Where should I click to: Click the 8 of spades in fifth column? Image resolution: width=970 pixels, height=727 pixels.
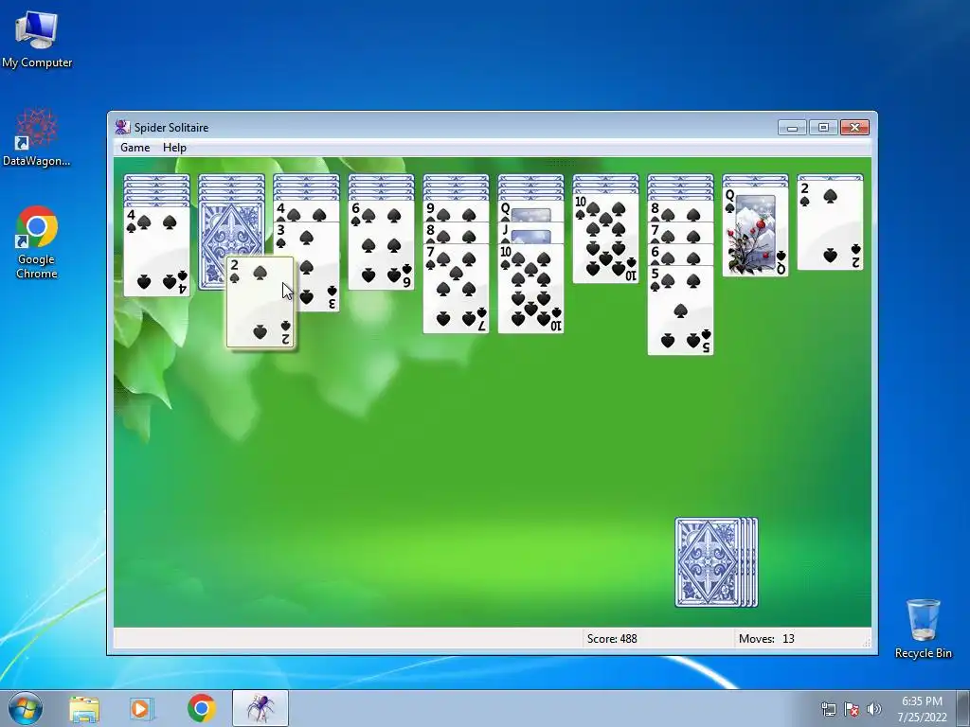tap(456, 233)
